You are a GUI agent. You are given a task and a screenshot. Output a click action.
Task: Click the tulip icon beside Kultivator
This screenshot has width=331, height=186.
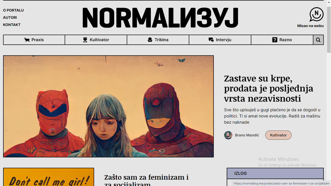(85, 40)
